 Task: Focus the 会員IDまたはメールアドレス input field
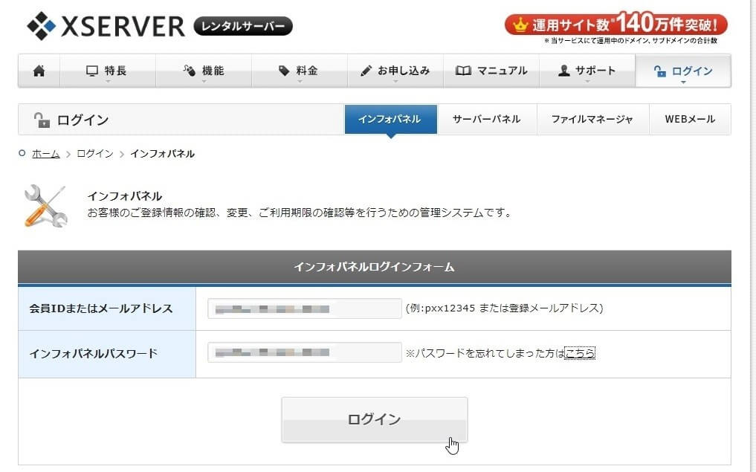coord(304,308)
